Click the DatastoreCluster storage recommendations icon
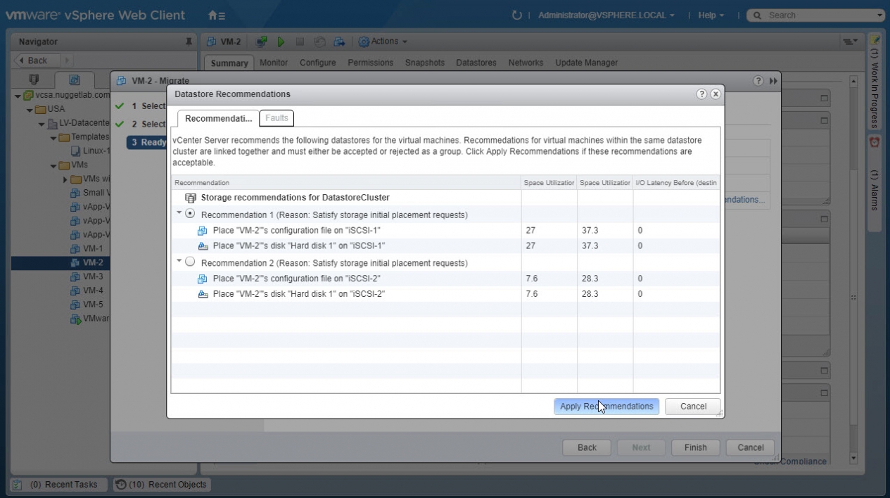Image resolution: width=890 pixels, height=498 pixels. click(x=191, y=198)
